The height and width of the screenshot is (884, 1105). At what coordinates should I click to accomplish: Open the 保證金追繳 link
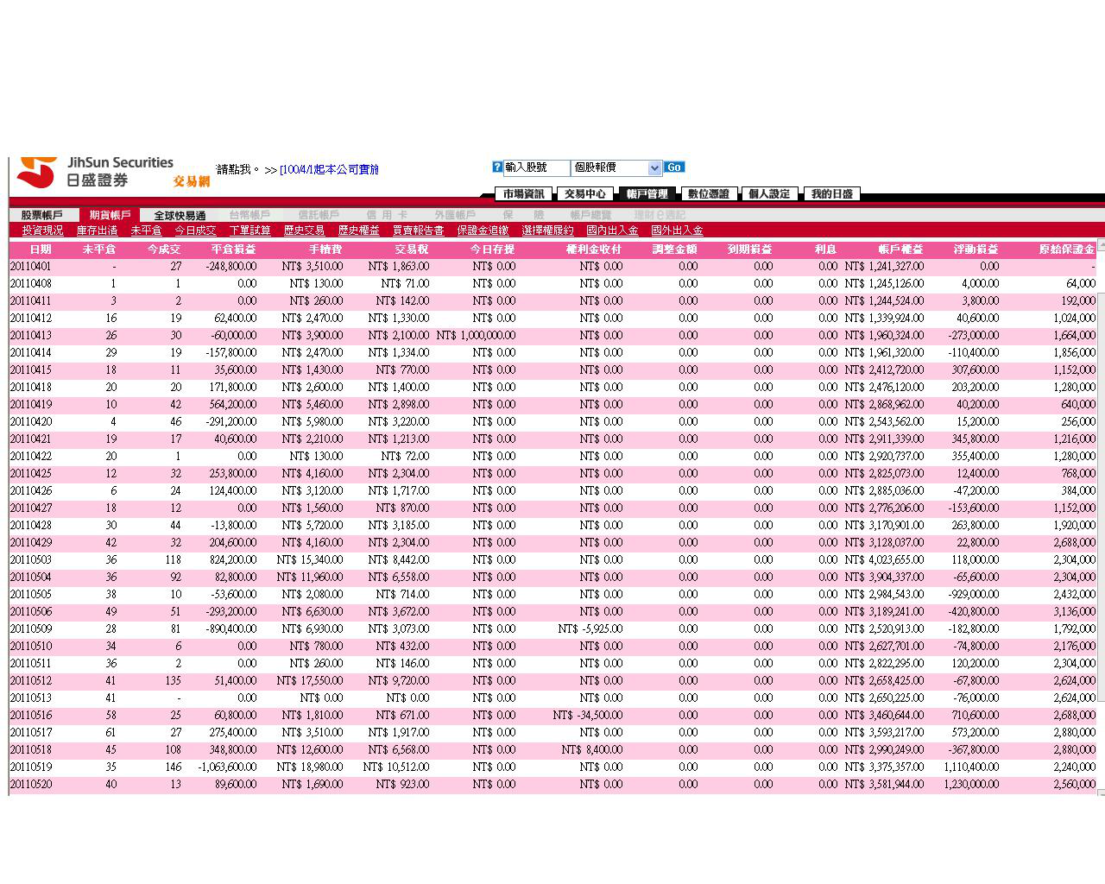coord(483,230)
